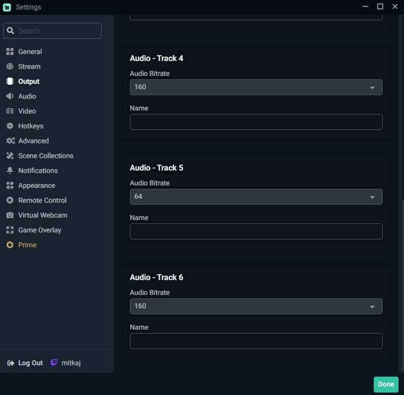Click the Advanced gears icon
The width and height of the screenshot is (404, 395).
pyautogui.click(x=10, y=141)
